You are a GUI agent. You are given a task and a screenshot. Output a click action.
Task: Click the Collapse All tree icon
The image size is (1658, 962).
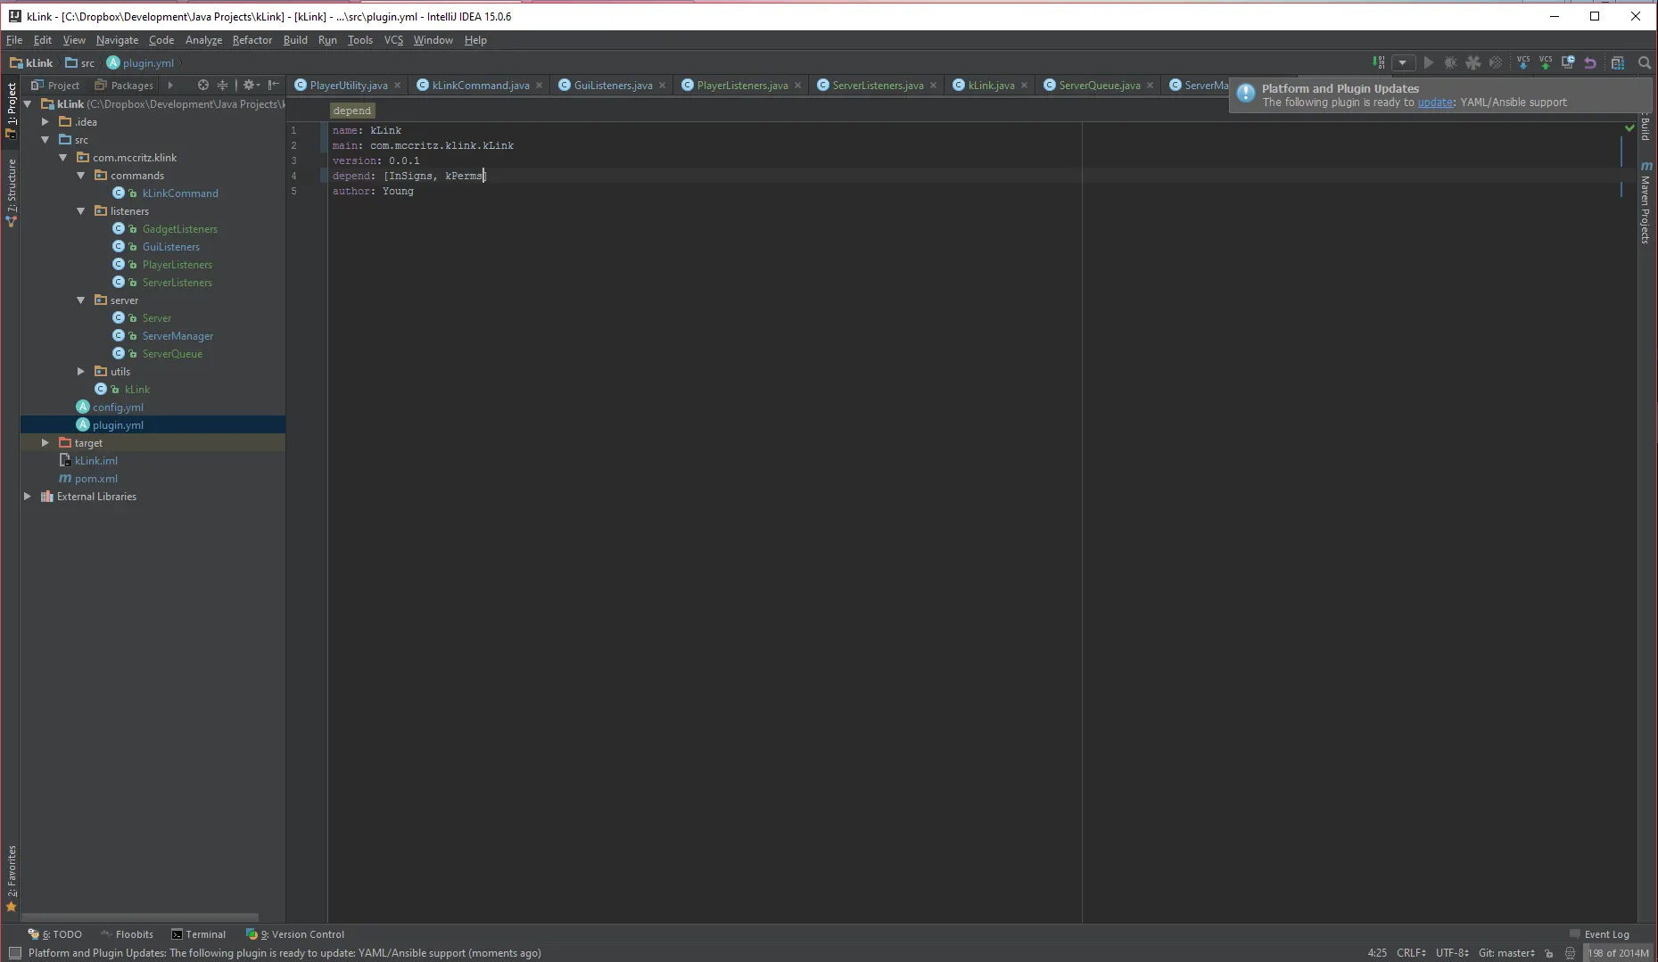223,85
